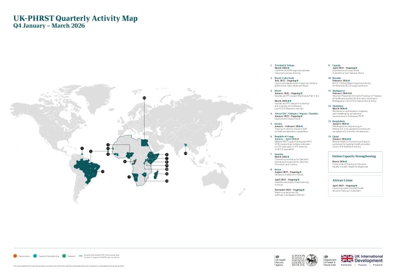396x280 pixels.
Task: Click map marker 7 for Somalia
Action: tap(167, 158)
